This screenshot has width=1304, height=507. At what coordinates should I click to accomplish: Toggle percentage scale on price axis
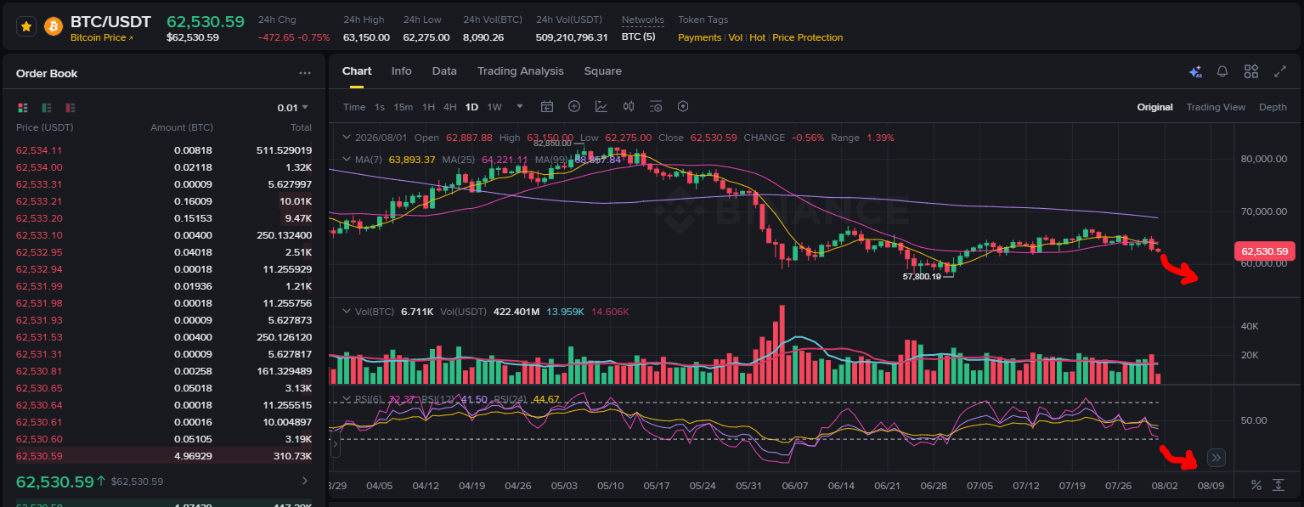pos(1256,485)
